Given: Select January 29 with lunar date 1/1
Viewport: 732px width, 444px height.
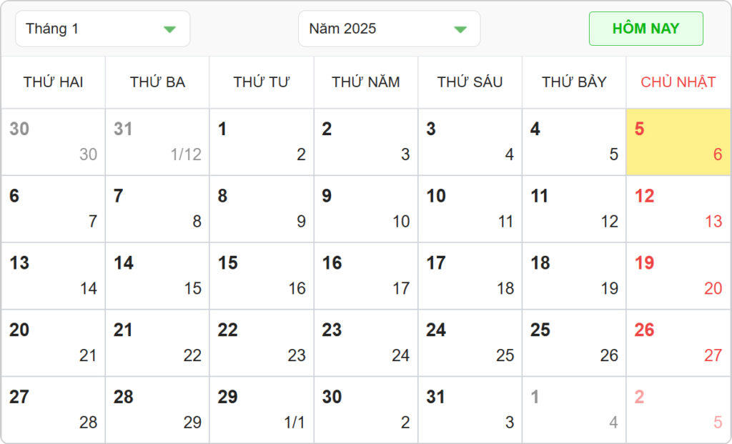Looking at the screenshot, I should pos(262,410).
